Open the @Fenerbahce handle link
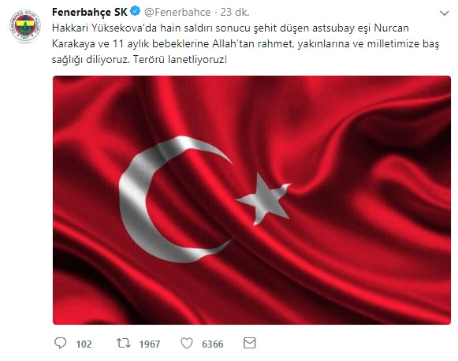Screen dimensions: 458x361 [177, 13]
